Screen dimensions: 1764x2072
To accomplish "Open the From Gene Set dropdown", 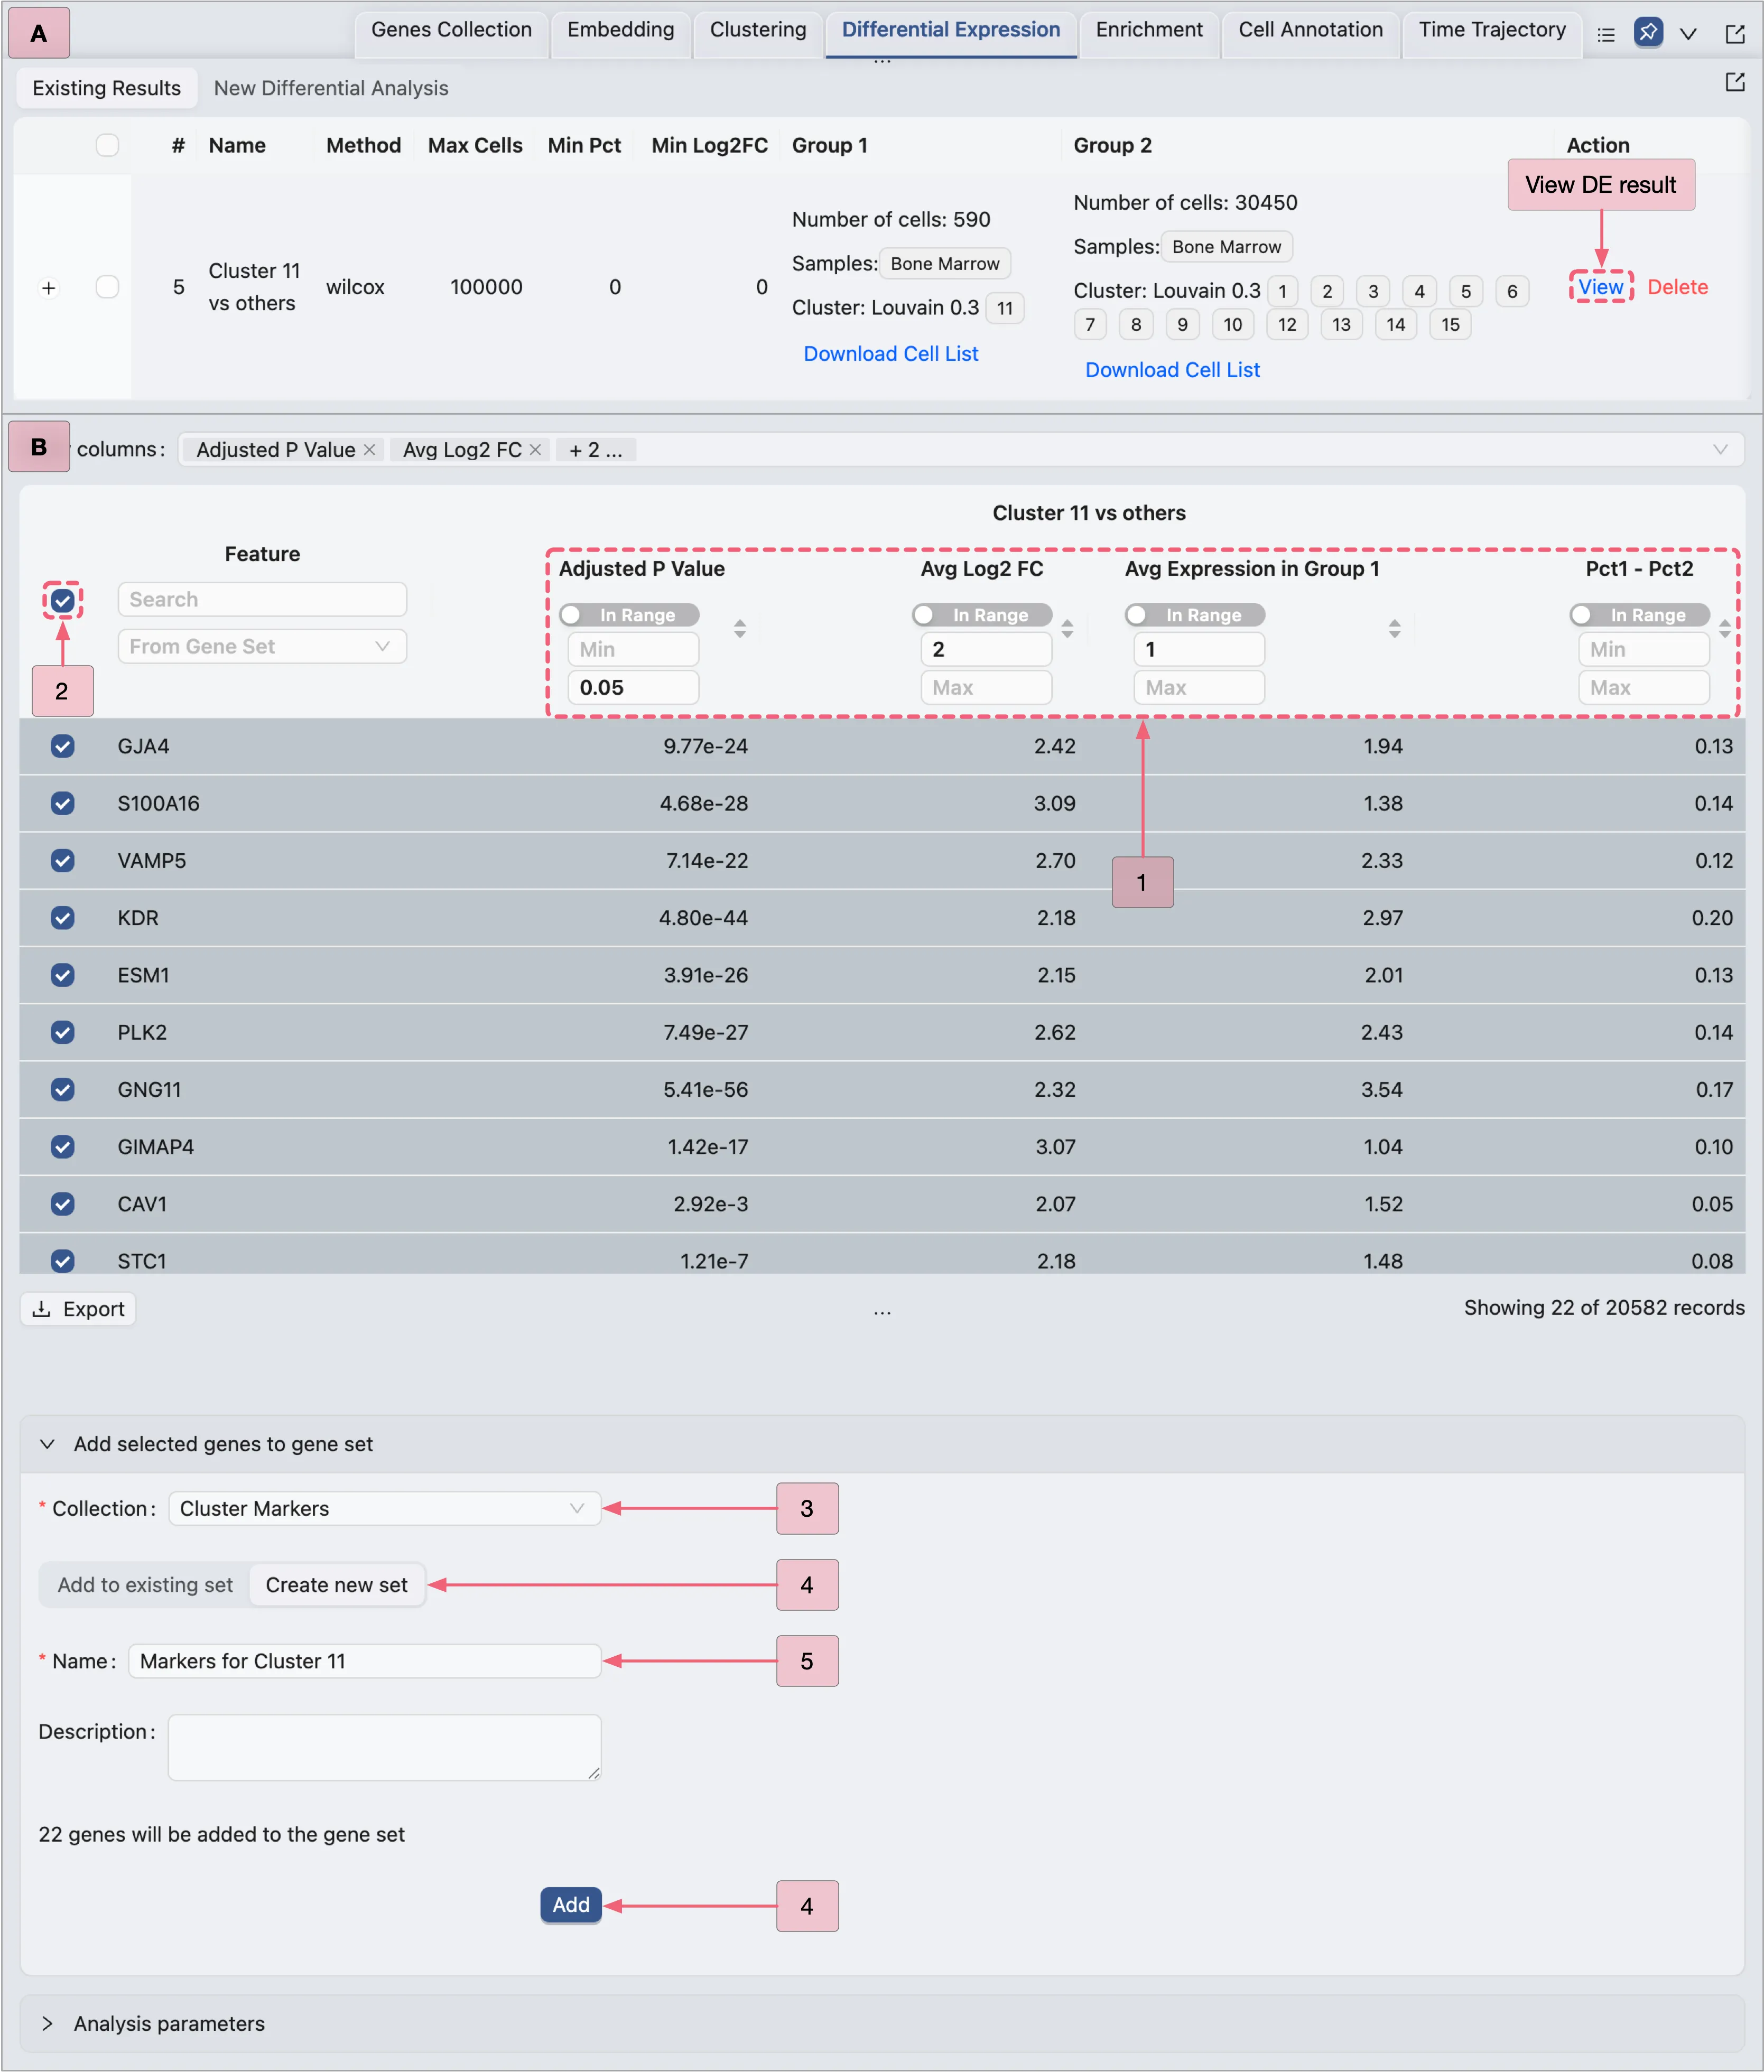I will 262,647.
